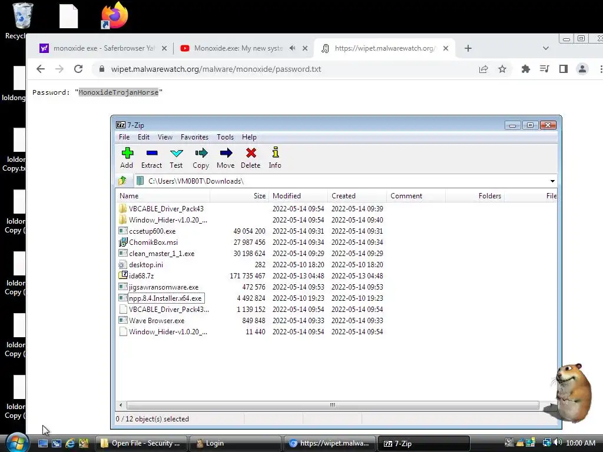Select Wave Browser.exe in the list
This screenshot has width=603, height=452.
click(157, 321)
